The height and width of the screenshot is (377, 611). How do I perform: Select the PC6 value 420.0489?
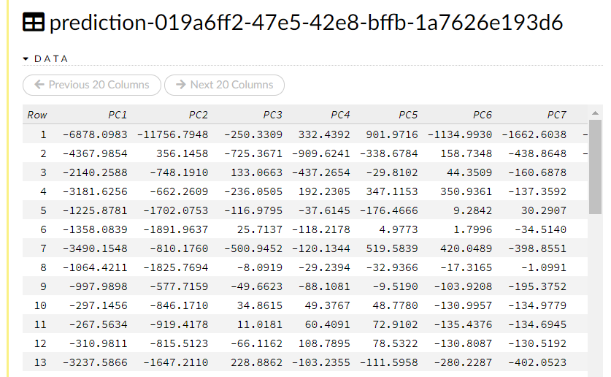click(x=466, y=248)
